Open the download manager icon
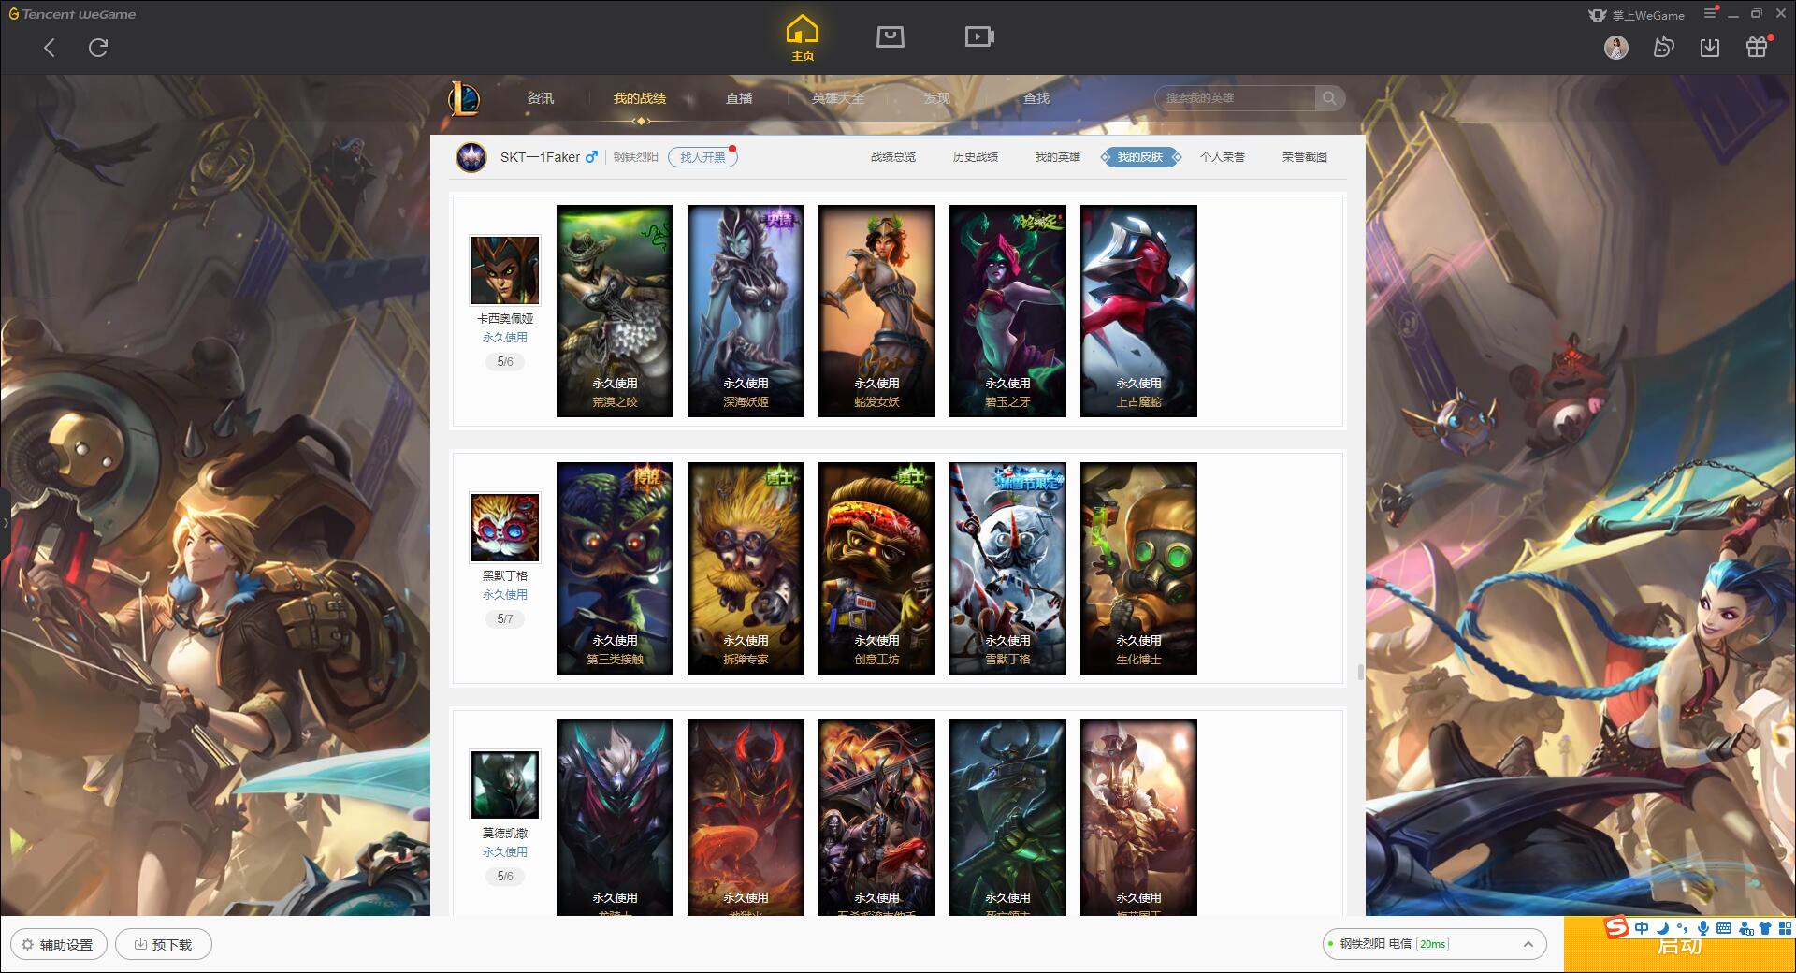 (x=1710, y=48)
